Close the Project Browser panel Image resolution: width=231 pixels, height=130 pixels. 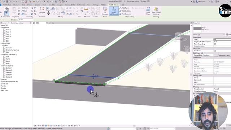pyautogui.click(x=31, y=23)
